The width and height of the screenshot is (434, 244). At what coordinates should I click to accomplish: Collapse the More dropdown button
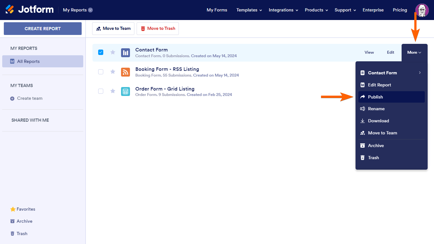(x=414, y=52)
